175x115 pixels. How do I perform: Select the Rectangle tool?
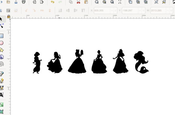coord(2,36)
